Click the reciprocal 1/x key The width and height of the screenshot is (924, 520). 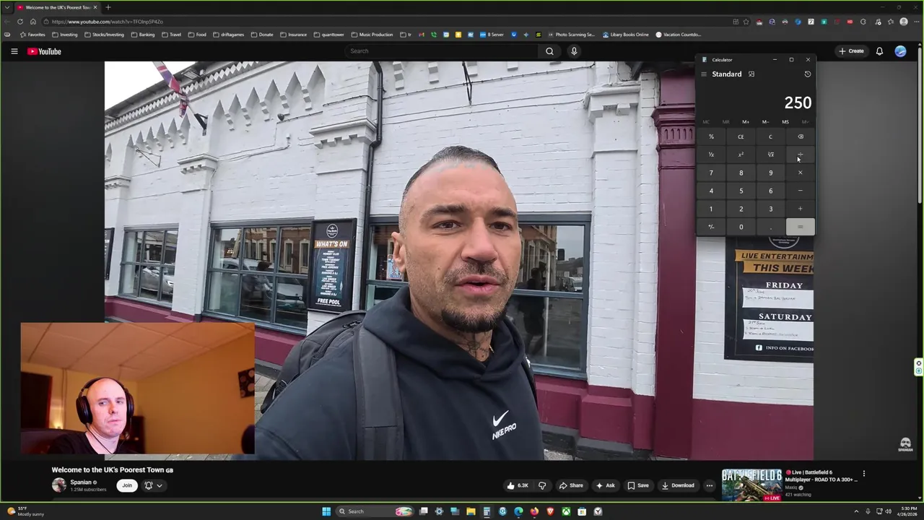(x=711, y=155)
